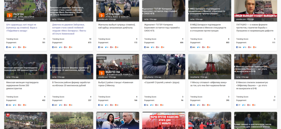
Task: Click the Pinterest icon on the «Каменная горка» card
Action: click(111, 105)
